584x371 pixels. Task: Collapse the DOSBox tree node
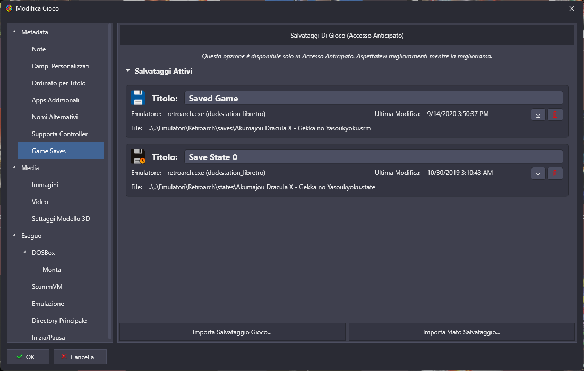click(x=25, y=253)
